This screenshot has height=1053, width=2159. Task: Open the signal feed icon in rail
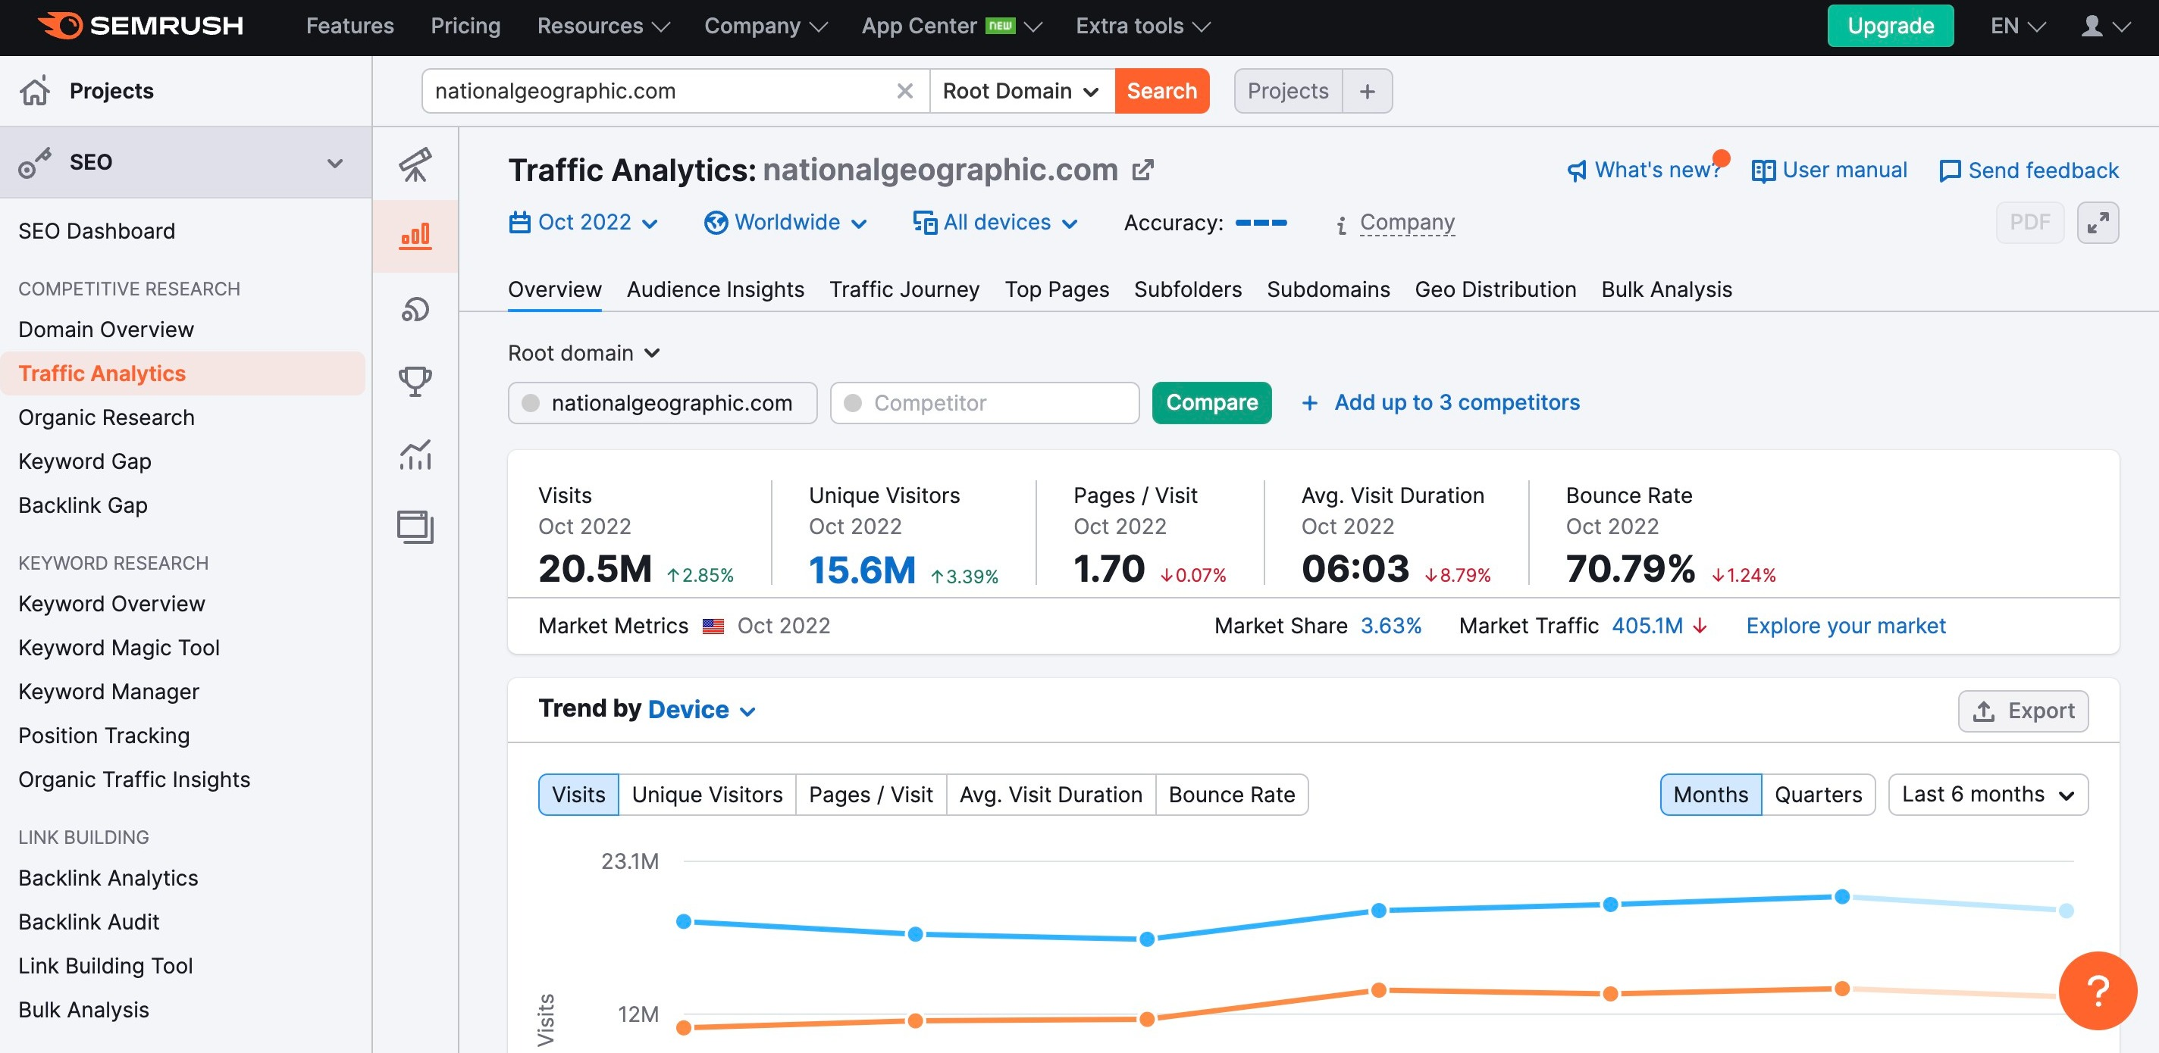[x=415, y=309]
